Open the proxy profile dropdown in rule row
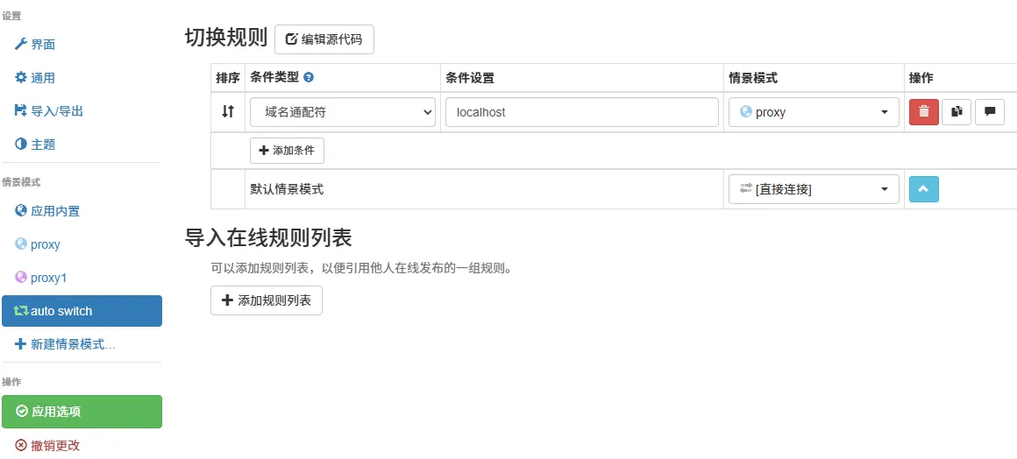 814,112
